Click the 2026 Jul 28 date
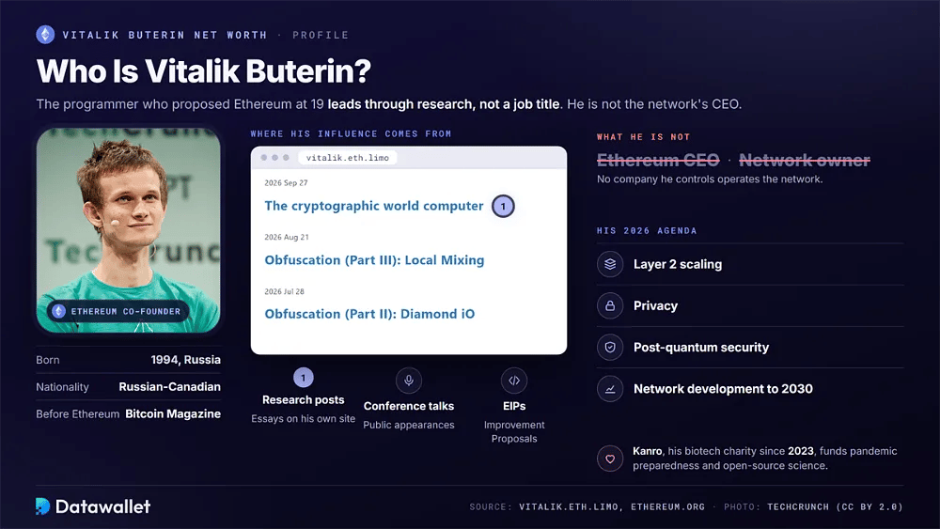The image size is (940, 529). (284, 292)
